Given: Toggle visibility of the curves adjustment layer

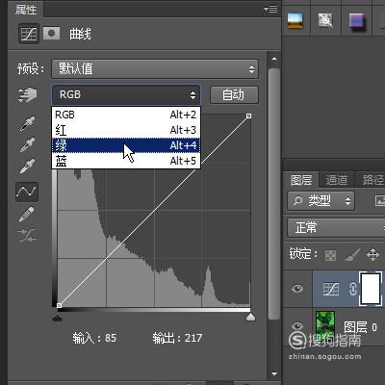Looking at the screenshot, I should tap(297, 289).
